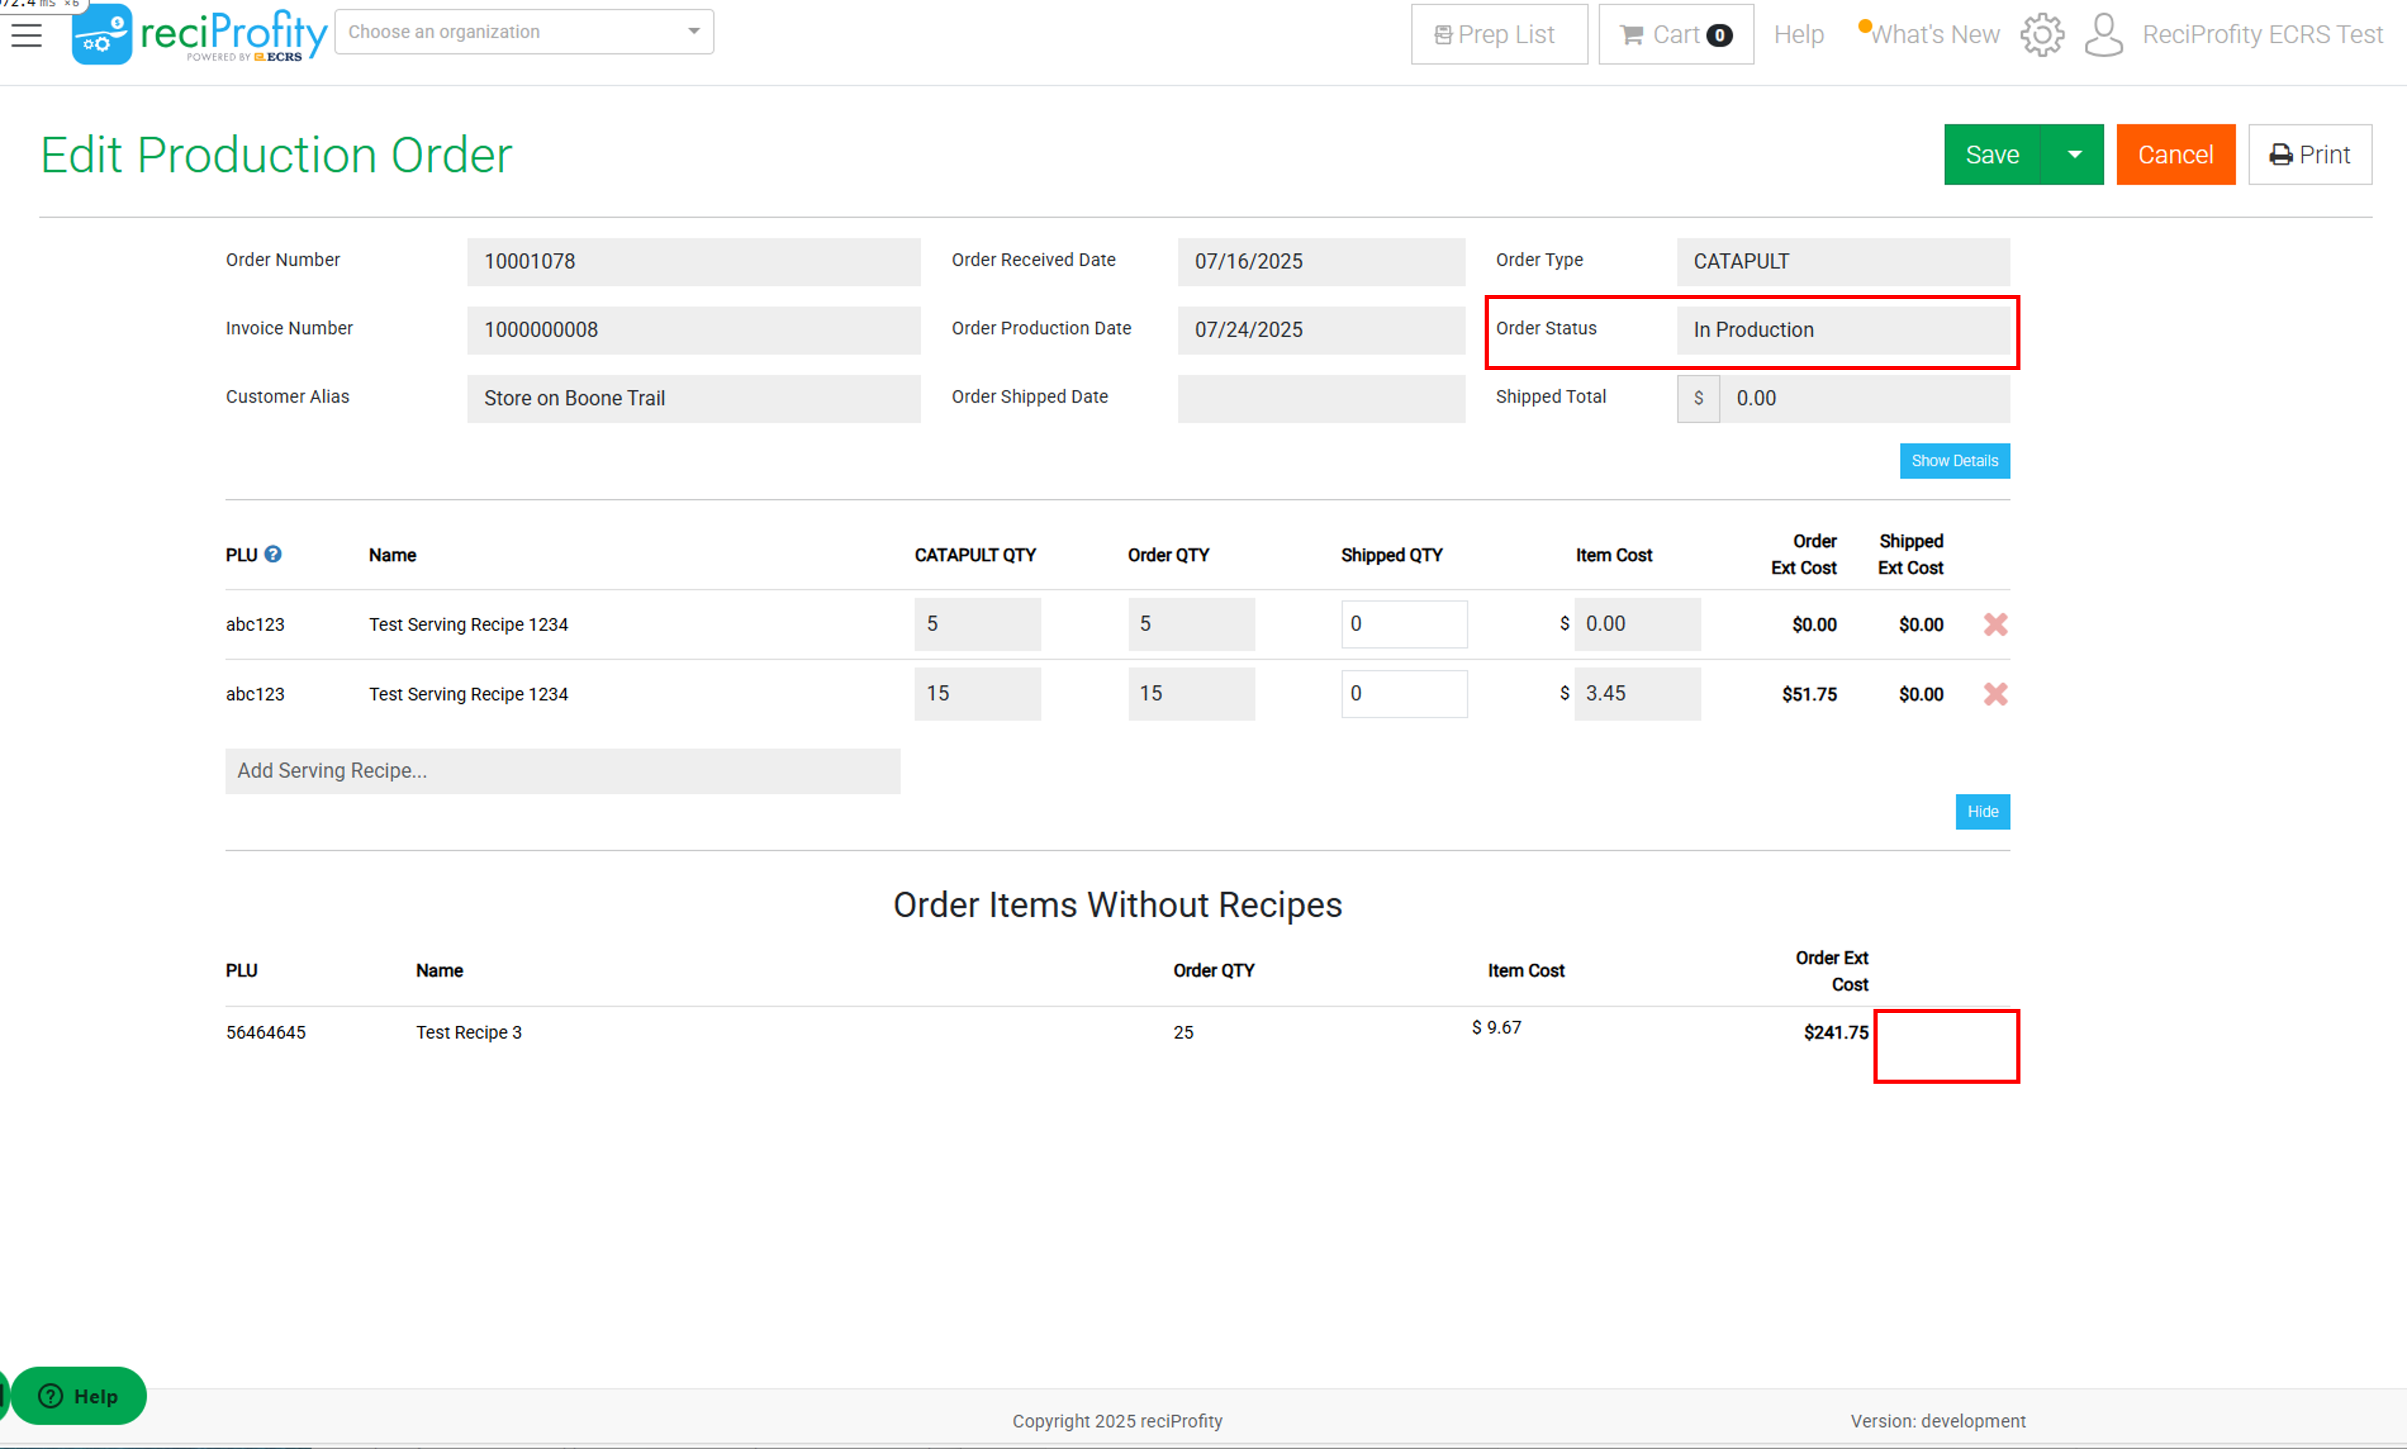Hide the order items section
This screenshot has width=2407, height=1449.
(1982, 811)
